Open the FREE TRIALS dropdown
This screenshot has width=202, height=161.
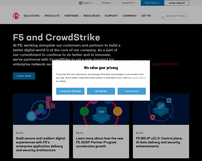click(152, 3)
